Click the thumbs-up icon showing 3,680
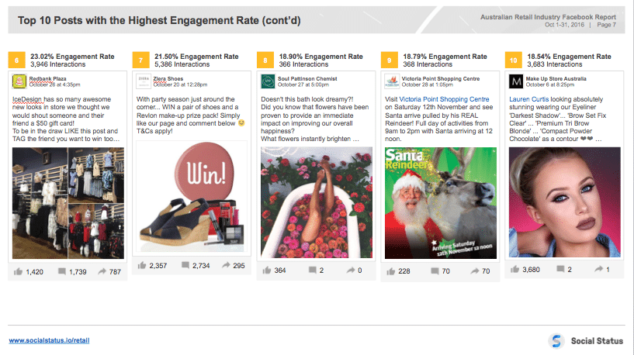 pyautogui.click(x=514, y=270)
